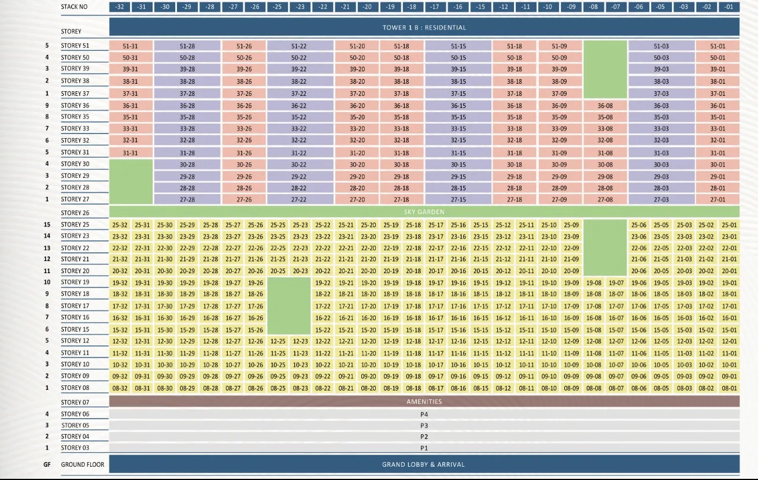Click unit 30-28 cell
Image resolution: width=758 pixels, height=480 pixels.
coord(187,165)
